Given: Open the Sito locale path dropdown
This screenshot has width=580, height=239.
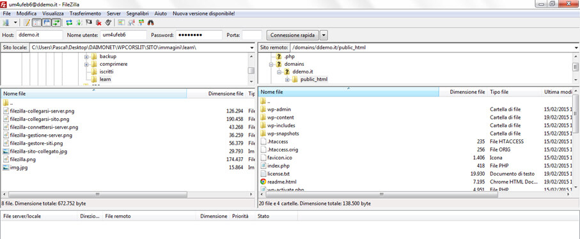Looking at the screenshot, I should pyautogui.click(x=251, y=48).
